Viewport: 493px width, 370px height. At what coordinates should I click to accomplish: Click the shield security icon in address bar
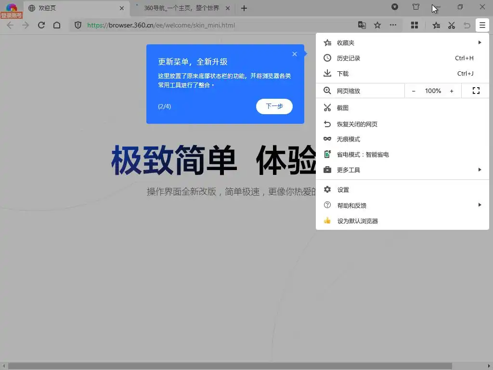point(78,25)
